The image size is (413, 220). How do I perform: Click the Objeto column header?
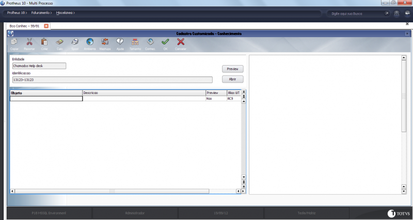tap(46, 93)
